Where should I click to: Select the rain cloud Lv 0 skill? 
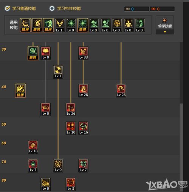tap(45, 53)
